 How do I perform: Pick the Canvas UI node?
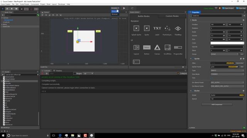(x=157, y=48)
